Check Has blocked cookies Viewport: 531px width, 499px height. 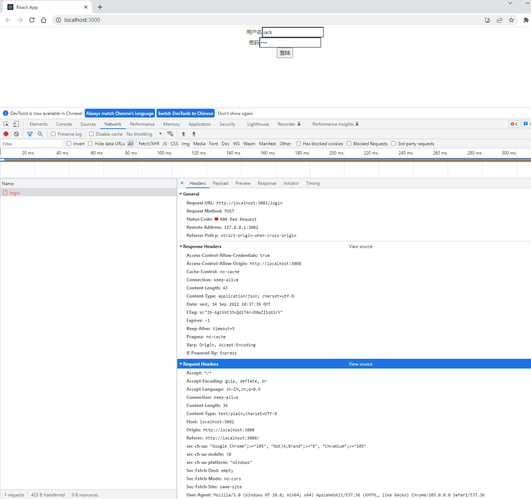click(x=299, y=143)
